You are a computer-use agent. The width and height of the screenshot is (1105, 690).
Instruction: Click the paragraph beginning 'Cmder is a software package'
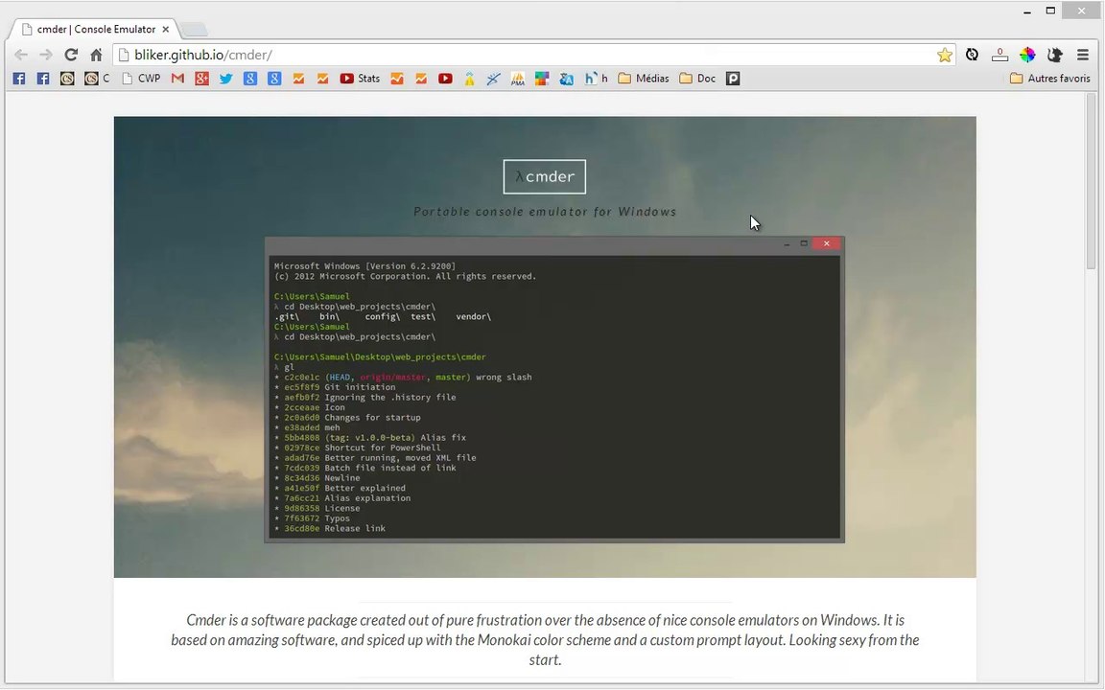point(545,639)
